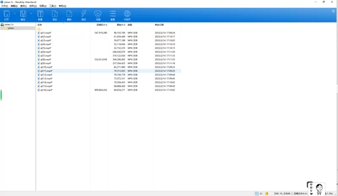Click the 添加 (Add files) toolbar icon
The width and height of the screenshot is (338, 196).
[x=55, y=15]
